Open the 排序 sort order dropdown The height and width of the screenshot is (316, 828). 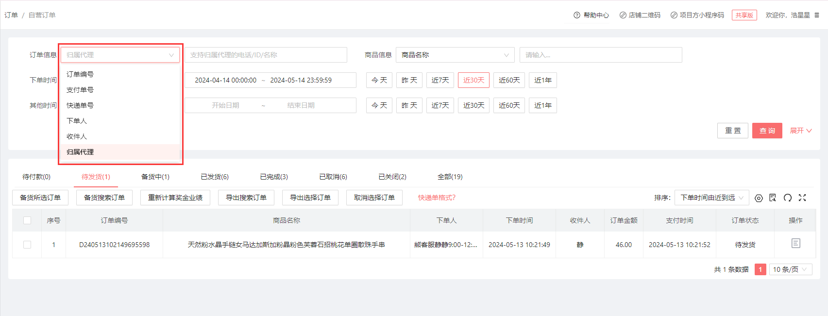click(x=711, y=198)
